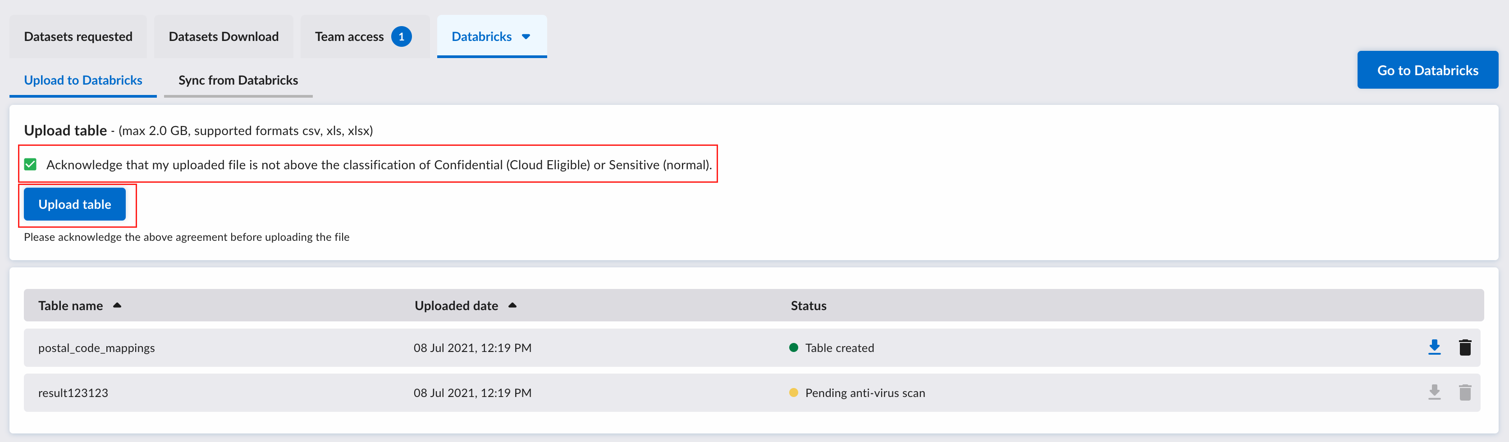Delete the postal_code_mappings table

click(x=1464, y=347)
